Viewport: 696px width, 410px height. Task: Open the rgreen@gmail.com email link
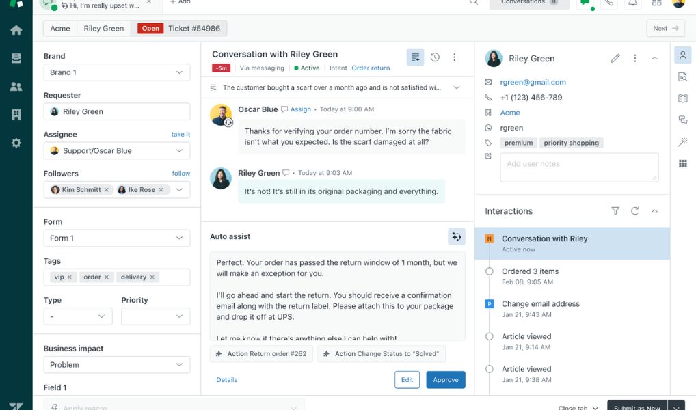tap(533, 82)
